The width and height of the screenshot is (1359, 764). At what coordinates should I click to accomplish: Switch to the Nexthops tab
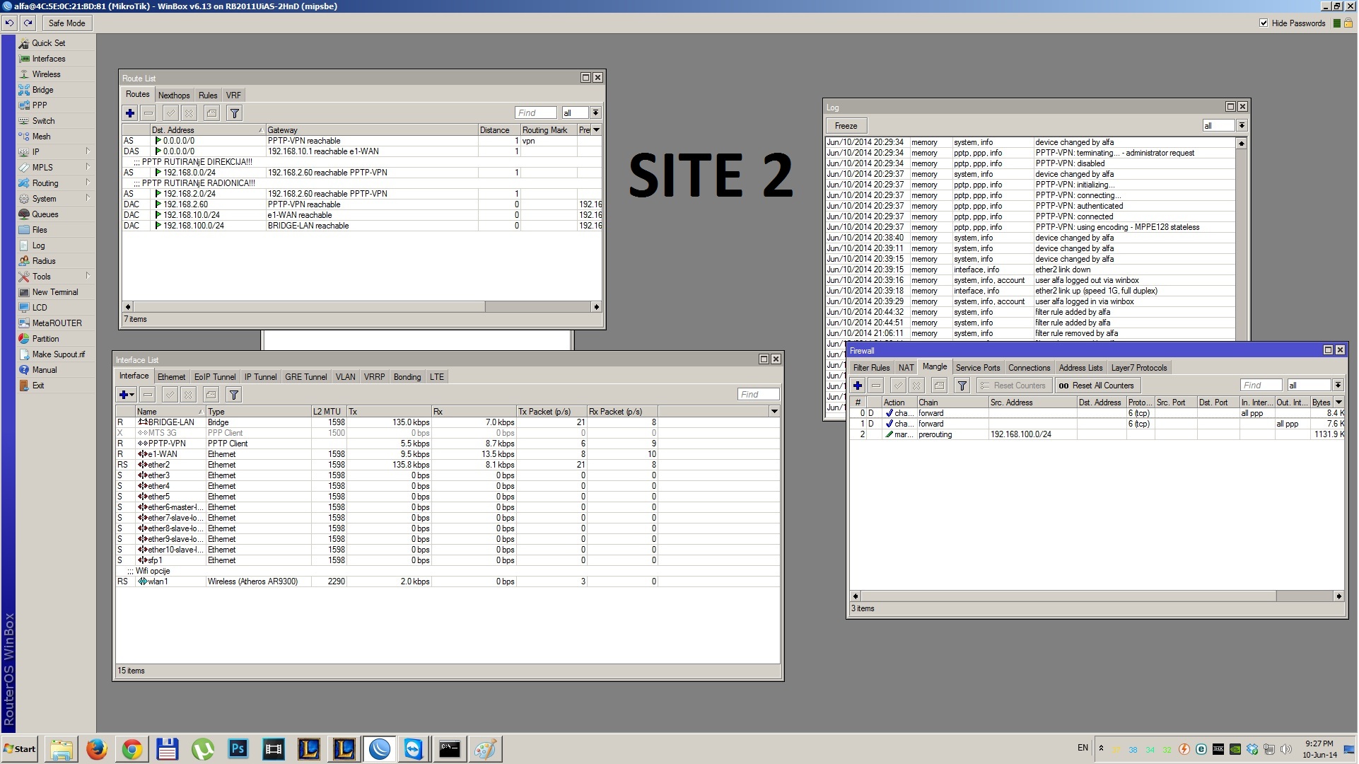pyautogui.click(x=174, y=95)
